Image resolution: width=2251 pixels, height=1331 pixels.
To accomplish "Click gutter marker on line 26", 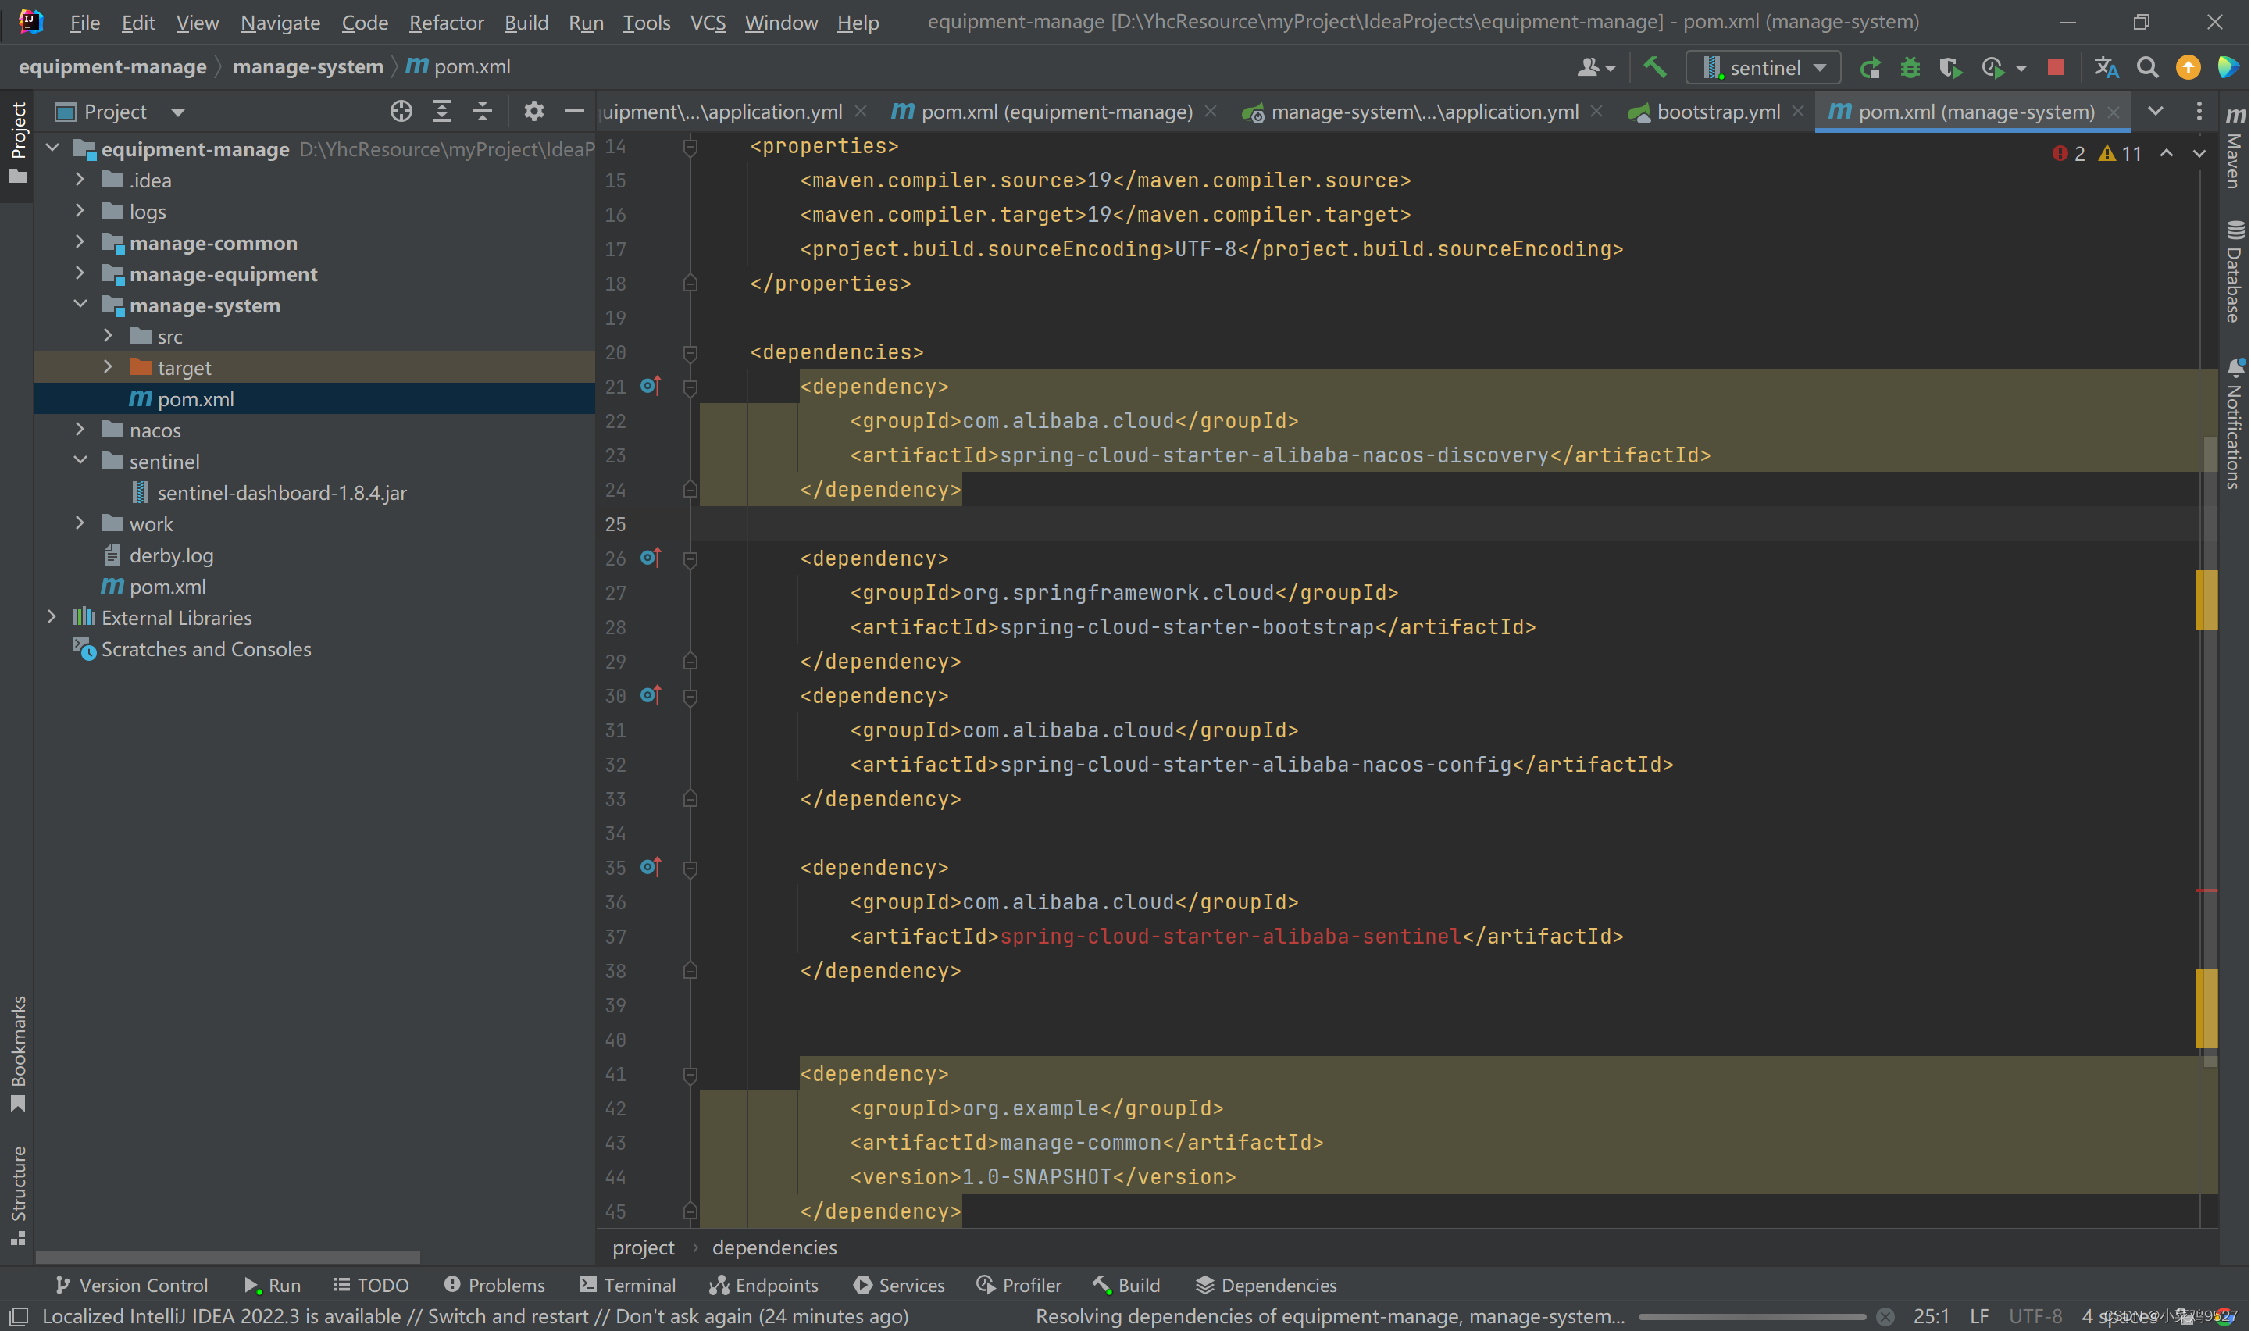I will click(651, 558).
